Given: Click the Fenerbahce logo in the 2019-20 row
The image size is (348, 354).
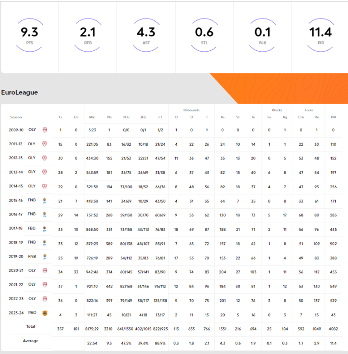Looking at the screenshot, I should tap(44, 257).
